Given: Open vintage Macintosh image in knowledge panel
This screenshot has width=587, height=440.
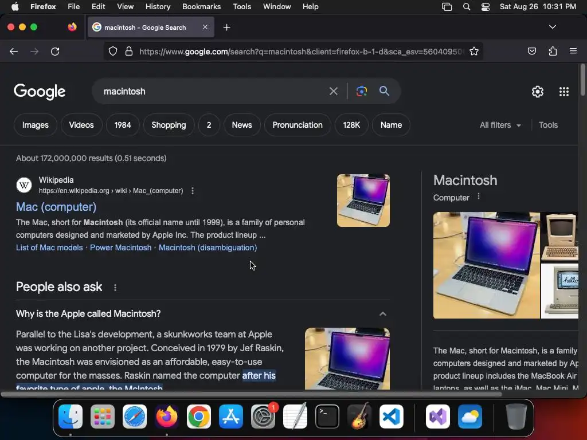Looking at the screenshot, I should click(559, 237).
